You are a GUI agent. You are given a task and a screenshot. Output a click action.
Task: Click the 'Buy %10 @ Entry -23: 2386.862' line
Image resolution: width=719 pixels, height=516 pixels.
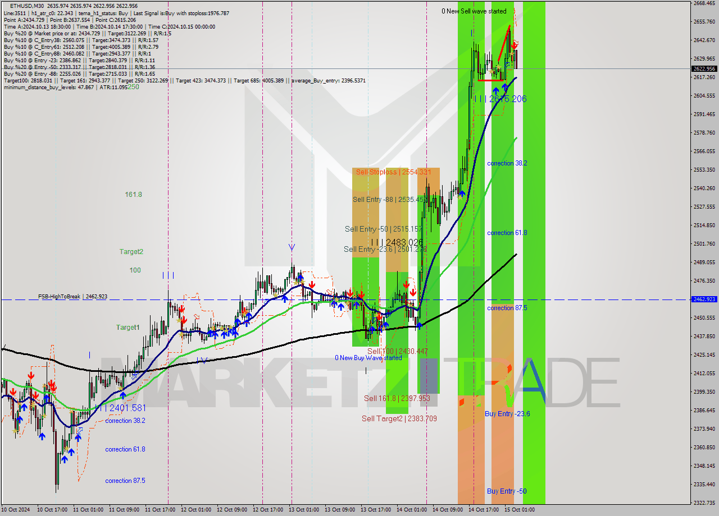(79, 60)
